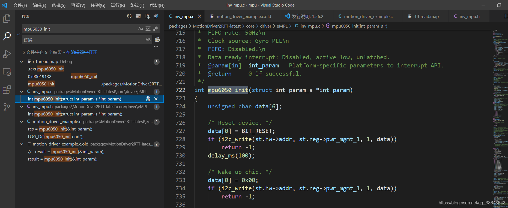Select inv_mpu.h declaration match row
This screenshot has height=208, width=508.
89,114
